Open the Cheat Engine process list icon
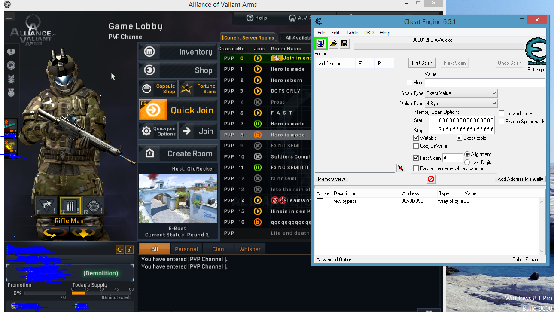 (321, 43)
